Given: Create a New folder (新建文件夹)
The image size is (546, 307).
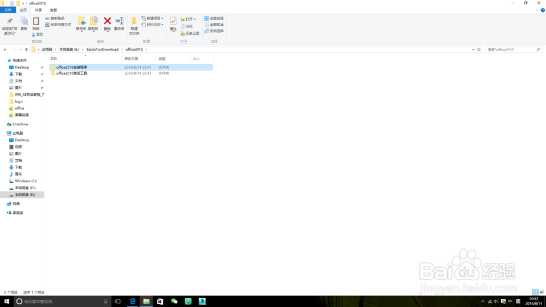Looking at the screenshot, I should click(x=134, y=26).
